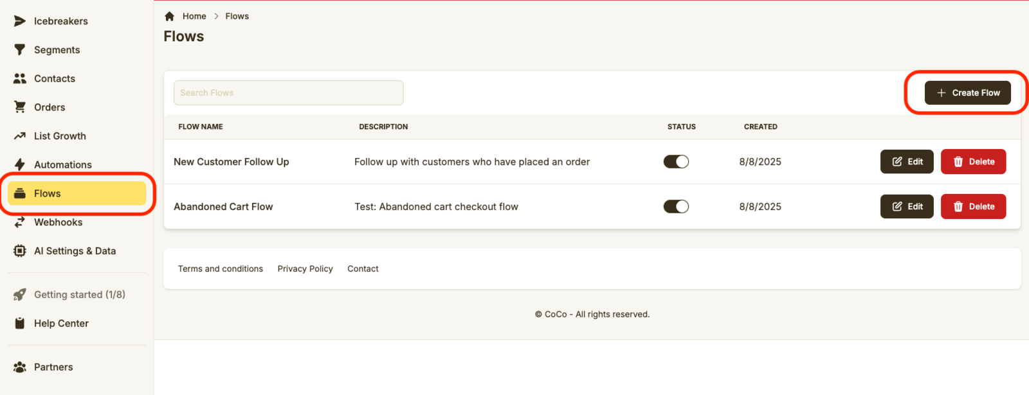Click the Contacts people icon
Viewport: 1029px width, 395px height.
coord(20,78)
